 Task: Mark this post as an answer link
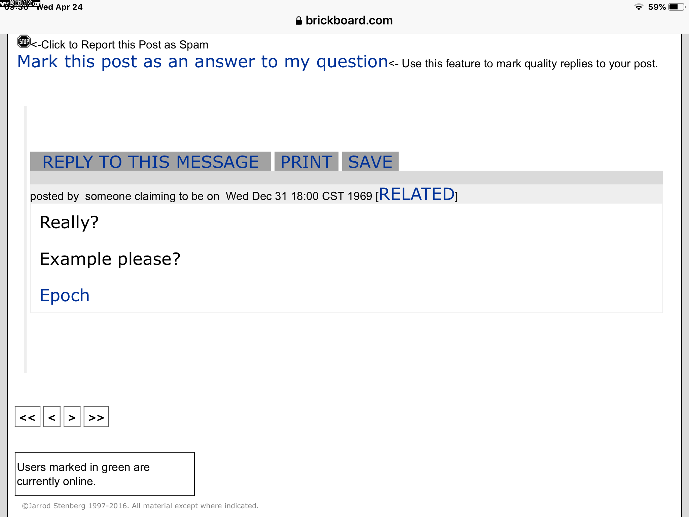(203, 62)
